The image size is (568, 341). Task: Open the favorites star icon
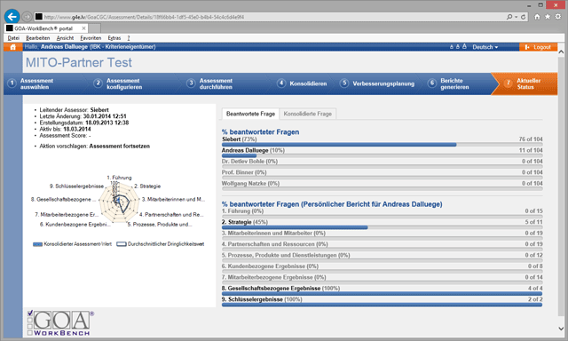[548, 17]
